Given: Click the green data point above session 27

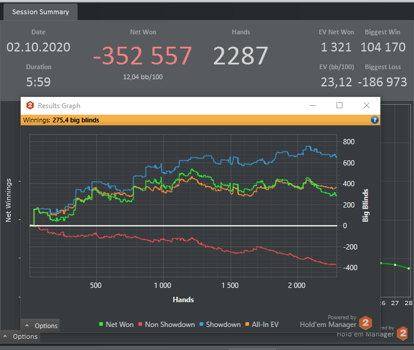Looking at the screenshot, I should point(395,265).
